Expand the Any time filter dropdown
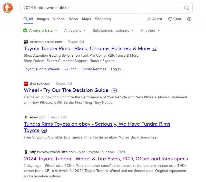 [150, 30]
